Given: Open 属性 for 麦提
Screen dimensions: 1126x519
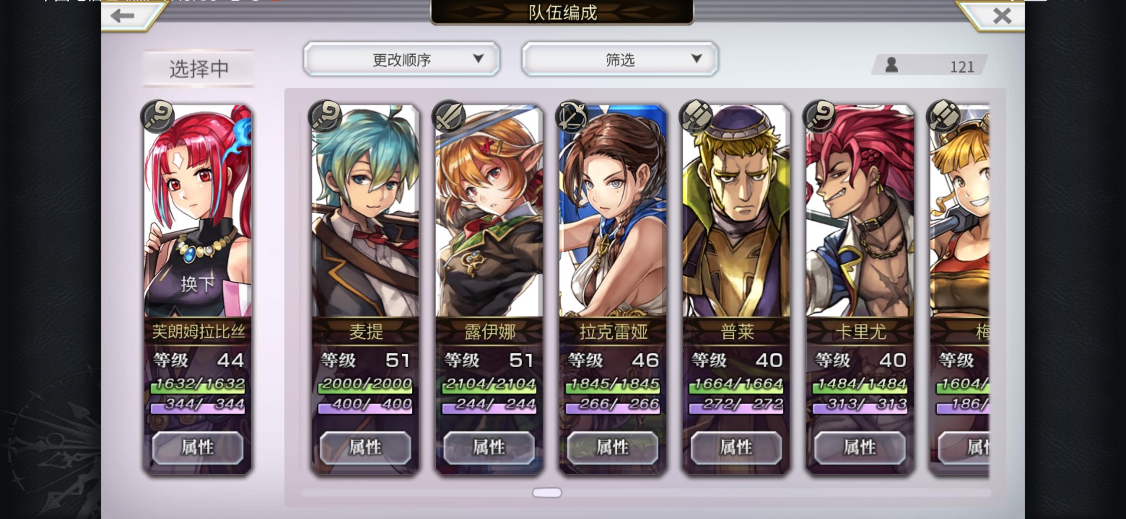Looking at the screenshot, I should (365, 447).
